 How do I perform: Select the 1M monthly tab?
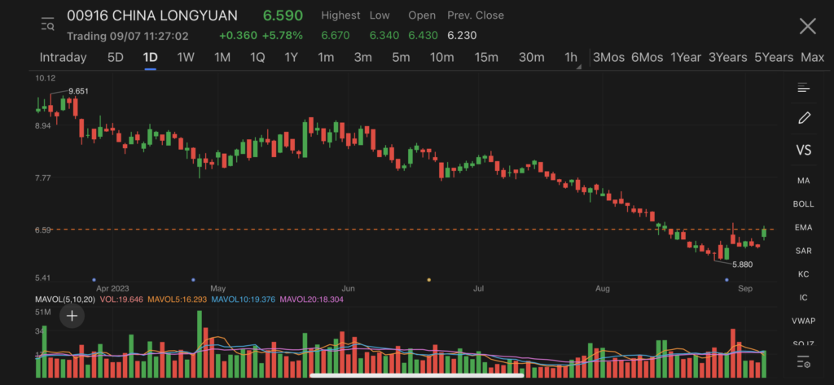click(x=222, y=58)
